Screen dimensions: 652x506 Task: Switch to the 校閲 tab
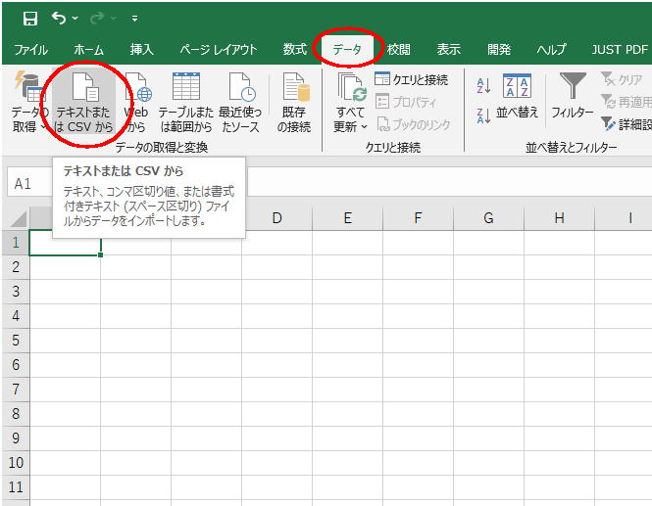click(398, 50)
